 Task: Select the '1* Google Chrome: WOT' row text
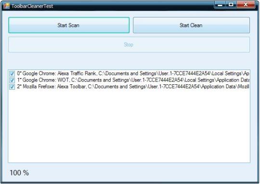pos(133,80)
